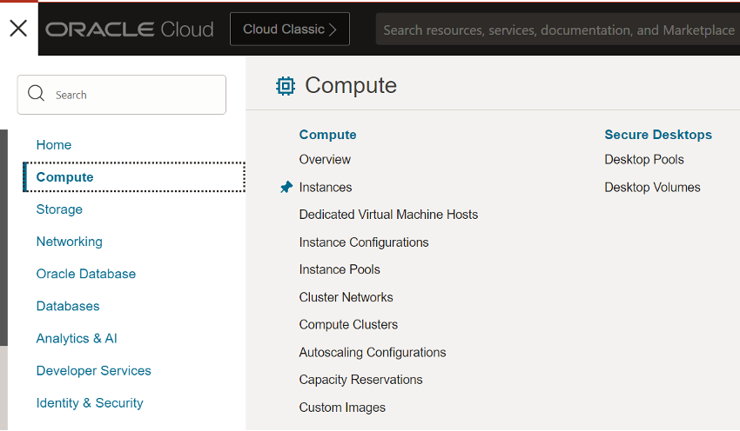The height and width of the screenshot is (431, 740).
Task: Open the Developer Services category
Action: click(x=93, y=371)
